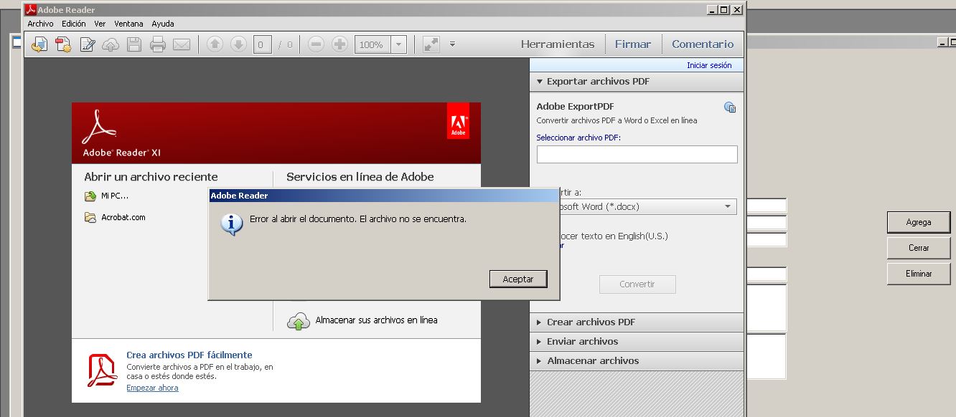Expand the Enviar archivos section
The height and width of the screenshot is (417, 956).
(637, 342)
